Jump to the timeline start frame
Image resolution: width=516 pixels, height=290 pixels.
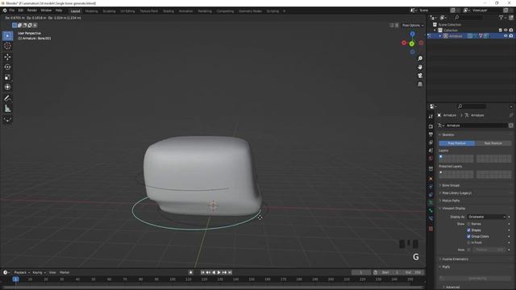tap(202, 272)
